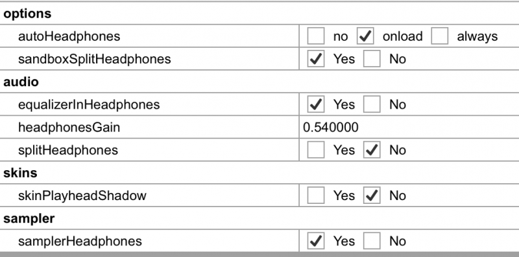Enable 'Yes' for splitHeadphones

click(316, 150)
